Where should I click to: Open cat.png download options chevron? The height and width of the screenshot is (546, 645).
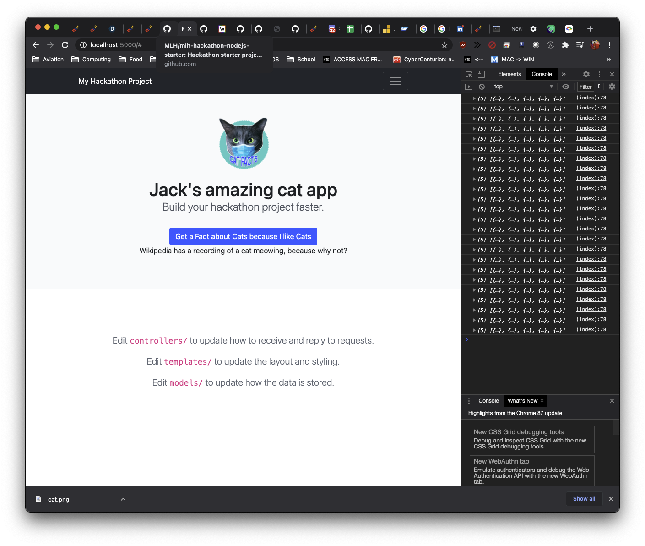123,499
